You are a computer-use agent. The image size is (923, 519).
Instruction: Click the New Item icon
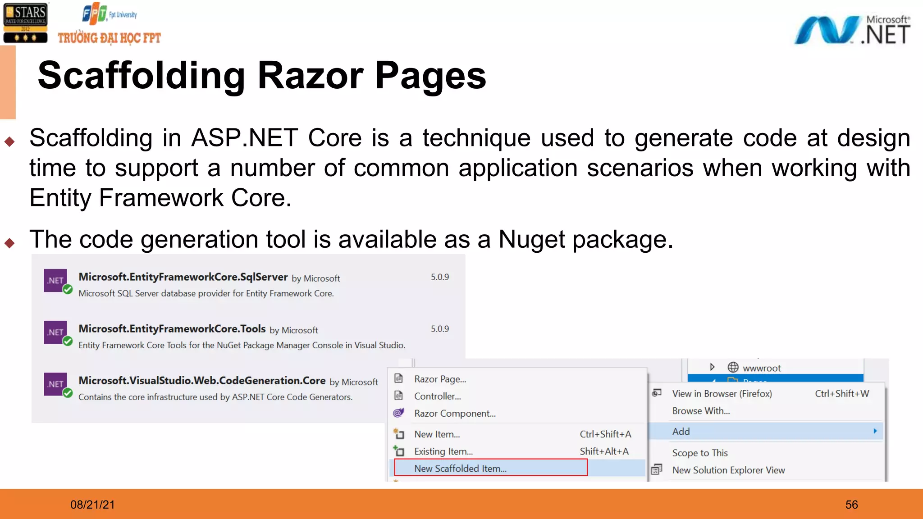click(x=399, y=434)
